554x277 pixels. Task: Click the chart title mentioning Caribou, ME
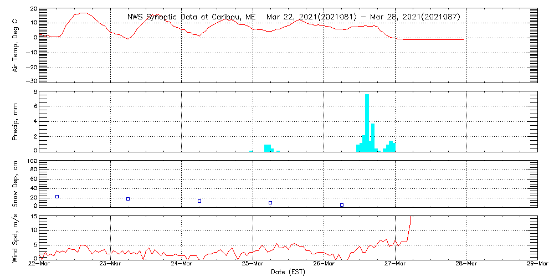coord(294,17)
